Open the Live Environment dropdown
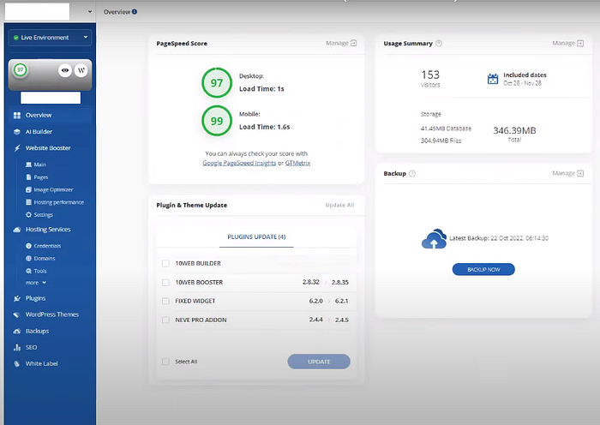600x425 pixels. (50, 38)
